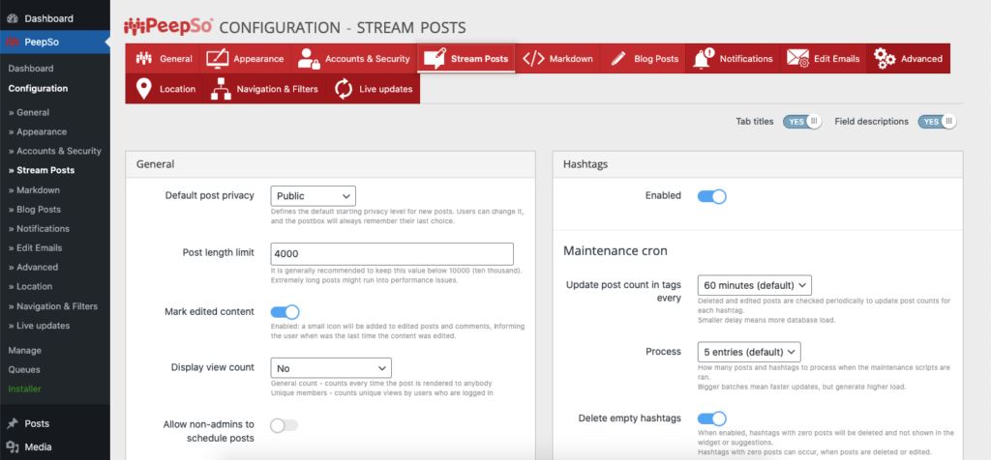Switch to the Appearance tab
The height and width of the screenshot is (460, 991).
tap(245, 59)
